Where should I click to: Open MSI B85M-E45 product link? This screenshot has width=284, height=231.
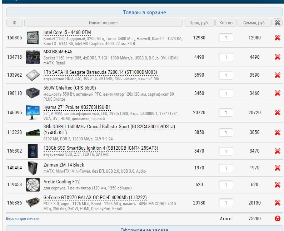58,52
